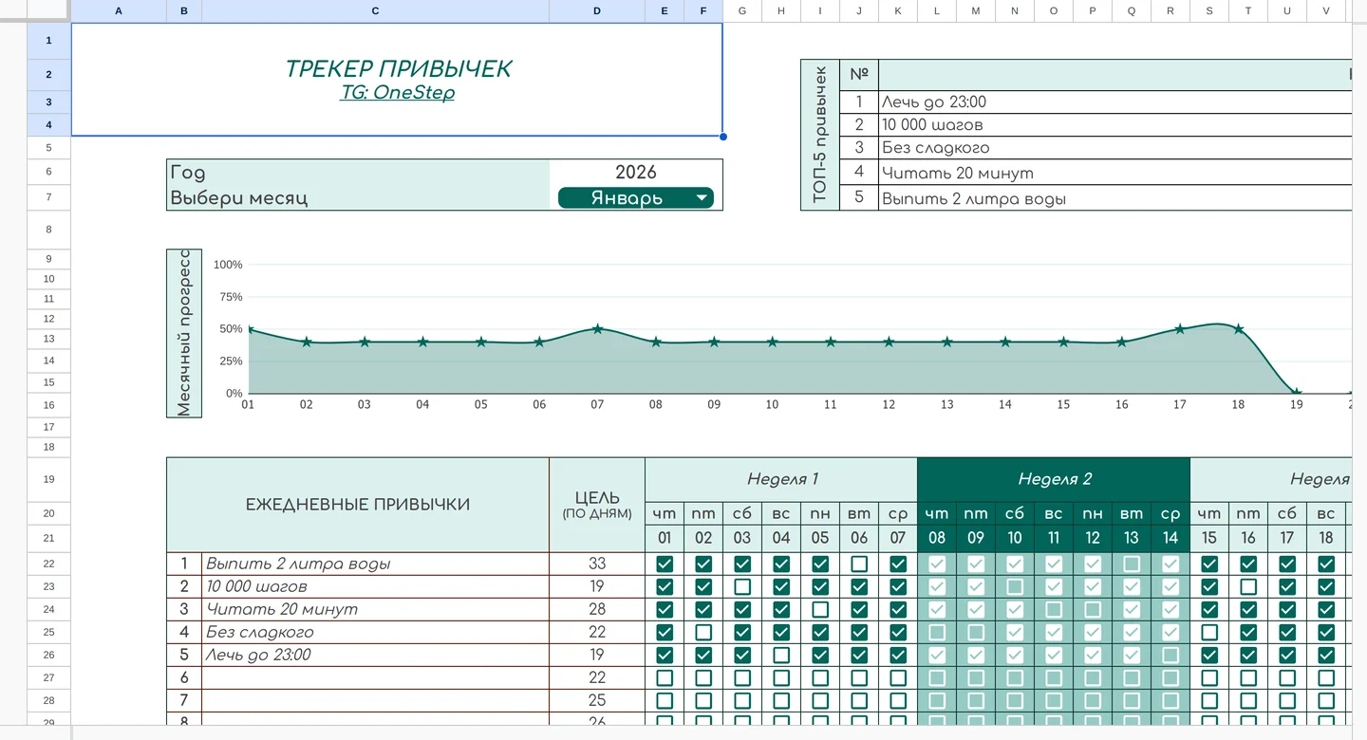Select top-5 entry 10 000 шагов

pos(1115,125)
